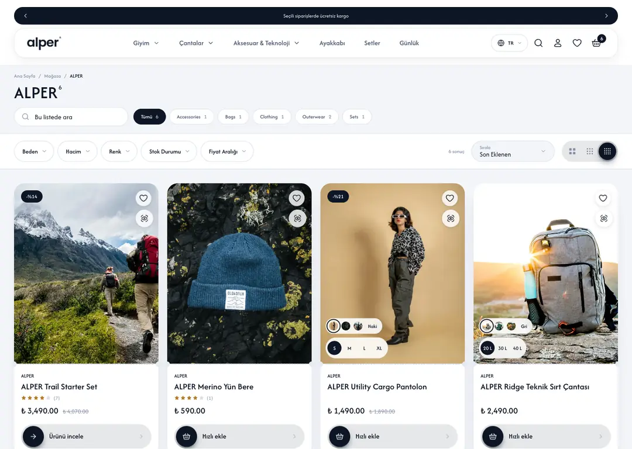This screenshot has height=449, width=632.
Task: Quick view the Merino Yün Bere
Action: point(297,218)
